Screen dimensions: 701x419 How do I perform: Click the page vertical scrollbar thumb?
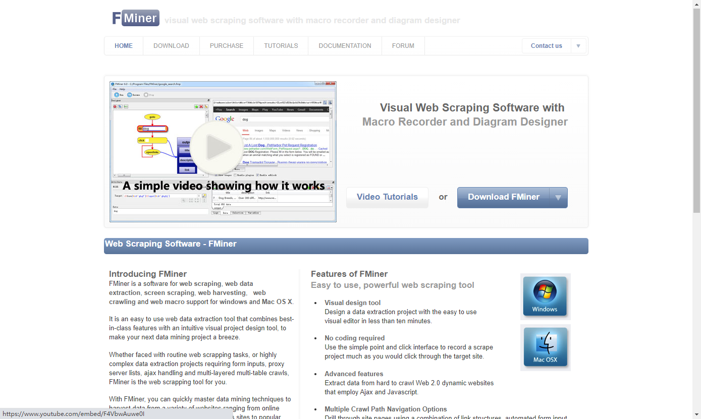pos(696,111)
